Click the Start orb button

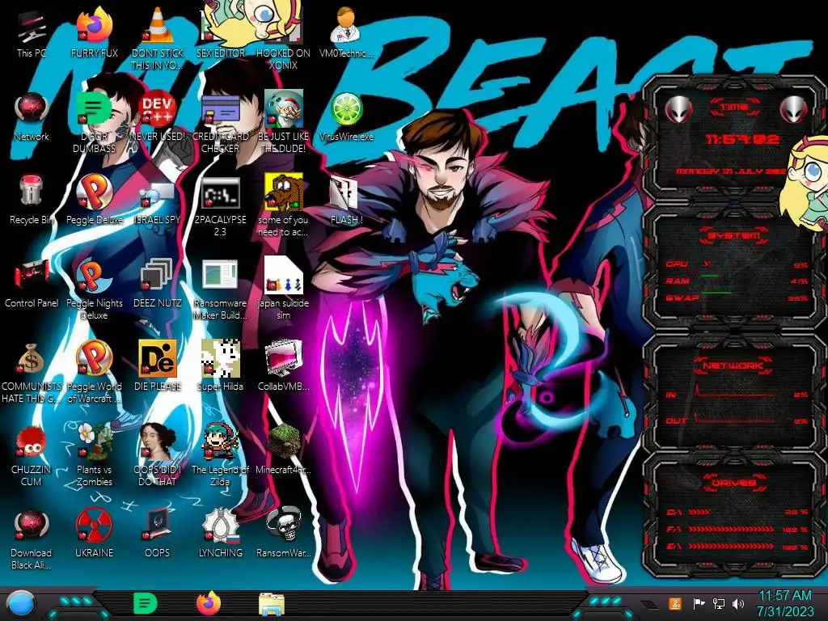point(20,604)
